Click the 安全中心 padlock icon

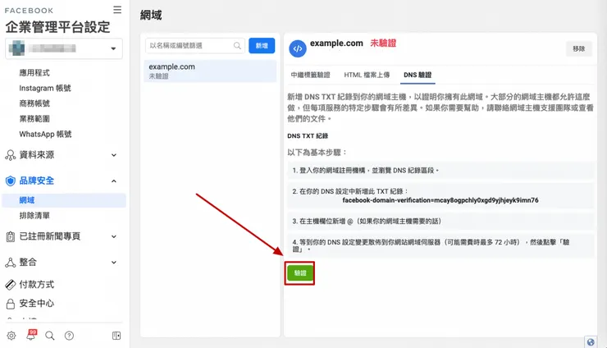point(11,304)
